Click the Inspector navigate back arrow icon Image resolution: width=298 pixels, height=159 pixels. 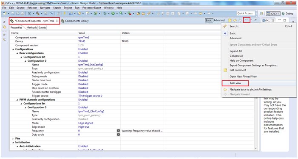click(x=235, y=20)
